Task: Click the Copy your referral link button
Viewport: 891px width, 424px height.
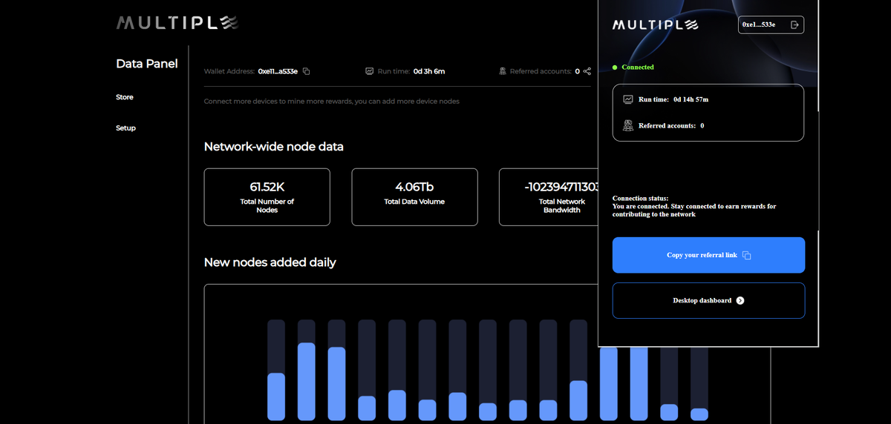Action: coord(708,255)
